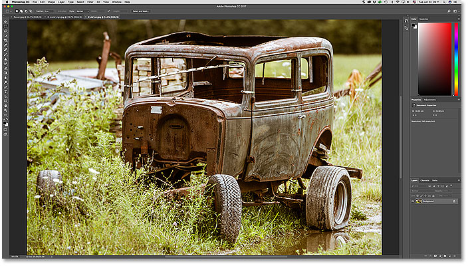The height and width of the screenshot is (266, 468).
Task: Switch to the Swatches tab
Action: 424,19
